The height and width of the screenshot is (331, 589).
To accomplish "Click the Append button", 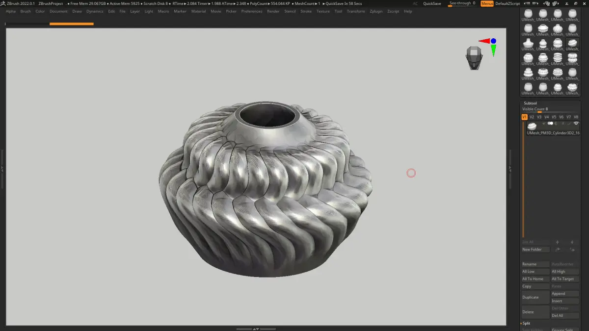I will pos(565,294).
